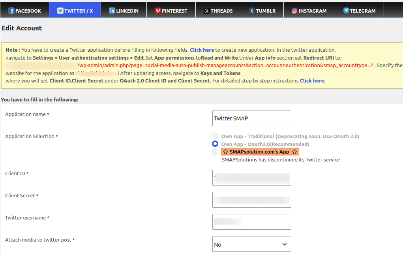Click the left star beside SMAPsolution.com's App
Viewport: 403px width, 255px height.
point(225,152)
